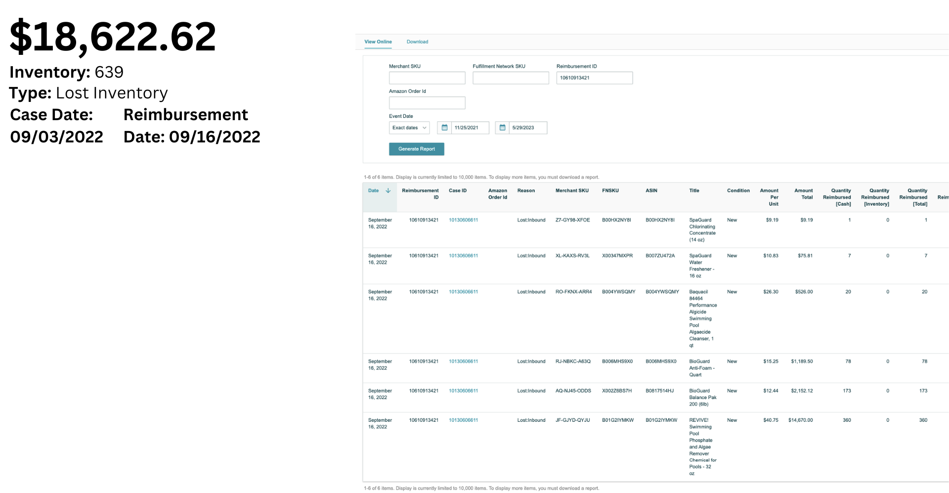
Task: Open Case ID link for BioGuard Balance Pak
Action: 463,391
